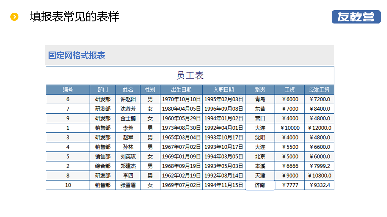The width and height of the screenshot is (387, 217).
Task: Click the hire date 1994年01月02日
Action: pos(224,118)
